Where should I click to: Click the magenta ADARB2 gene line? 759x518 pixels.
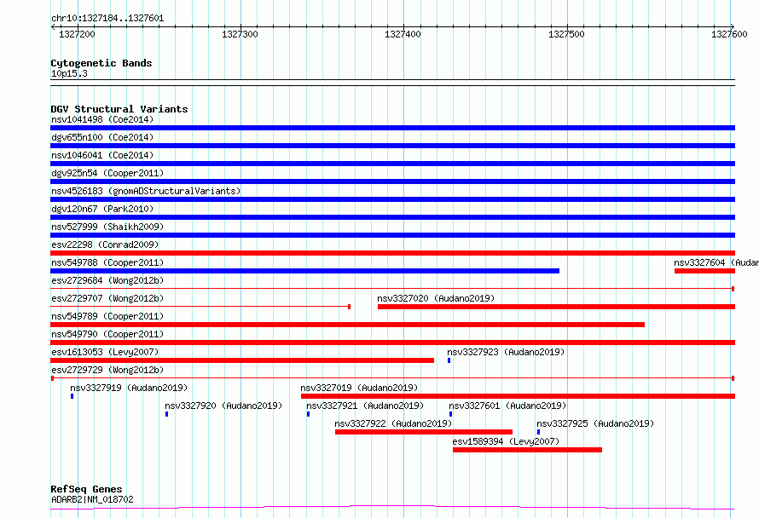(x=392, y=508)
